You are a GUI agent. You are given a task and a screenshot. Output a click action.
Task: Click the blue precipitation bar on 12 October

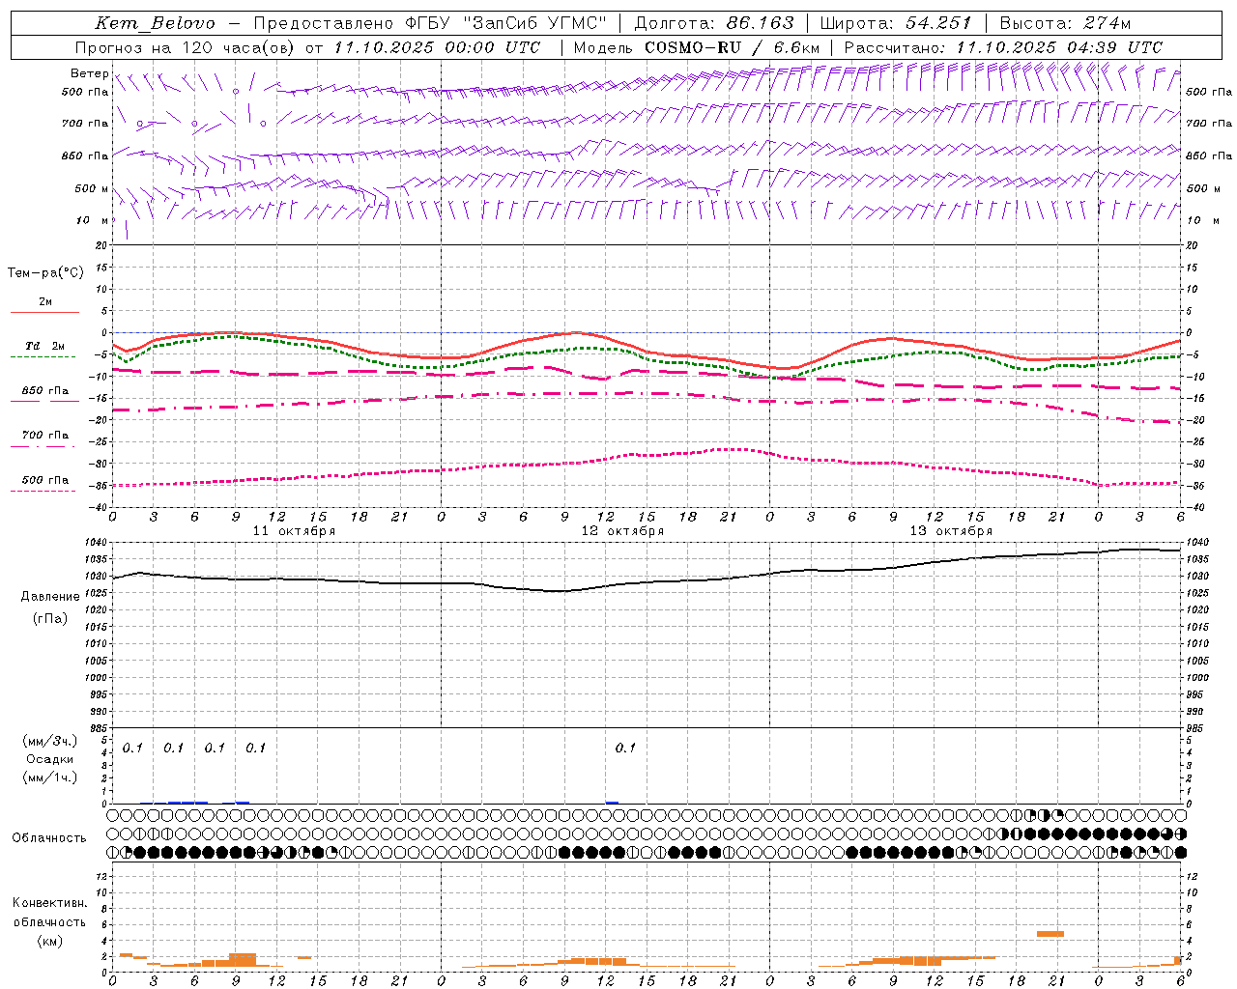pyautogui.click(x=612, y=802)
